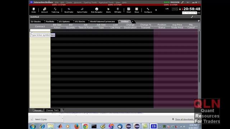Click the ticker symbol entry field

40,30
